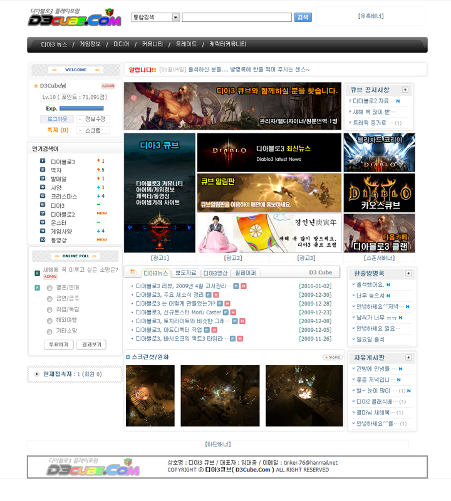The height and width of the screenshot is (501, 451).
Task: Open notice 디아블로2 자료 in 큐브 공지사항
Action: pyautogui.click(x=373, y=101)
